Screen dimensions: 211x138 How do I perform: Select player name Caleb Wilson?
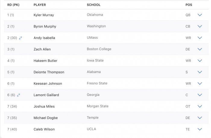coord(44,129)
